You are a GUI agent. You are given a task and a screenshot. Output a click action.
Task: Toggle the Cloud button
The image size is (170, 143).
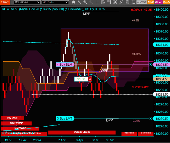pyautogui.click(x=159, y=2)
